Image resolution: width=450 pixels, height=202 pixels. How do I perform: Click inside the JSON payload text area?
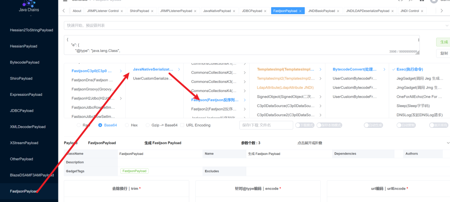tap(242, 45)
